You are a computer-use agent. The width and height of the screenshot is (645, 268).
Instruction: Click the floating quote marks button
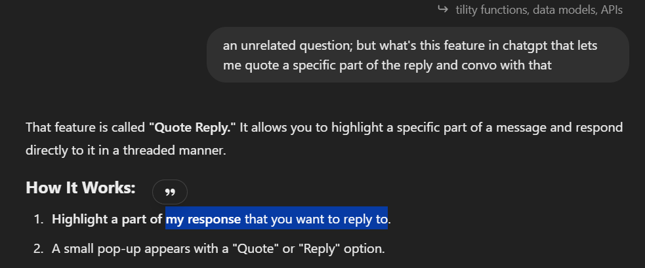click(170, 192)
